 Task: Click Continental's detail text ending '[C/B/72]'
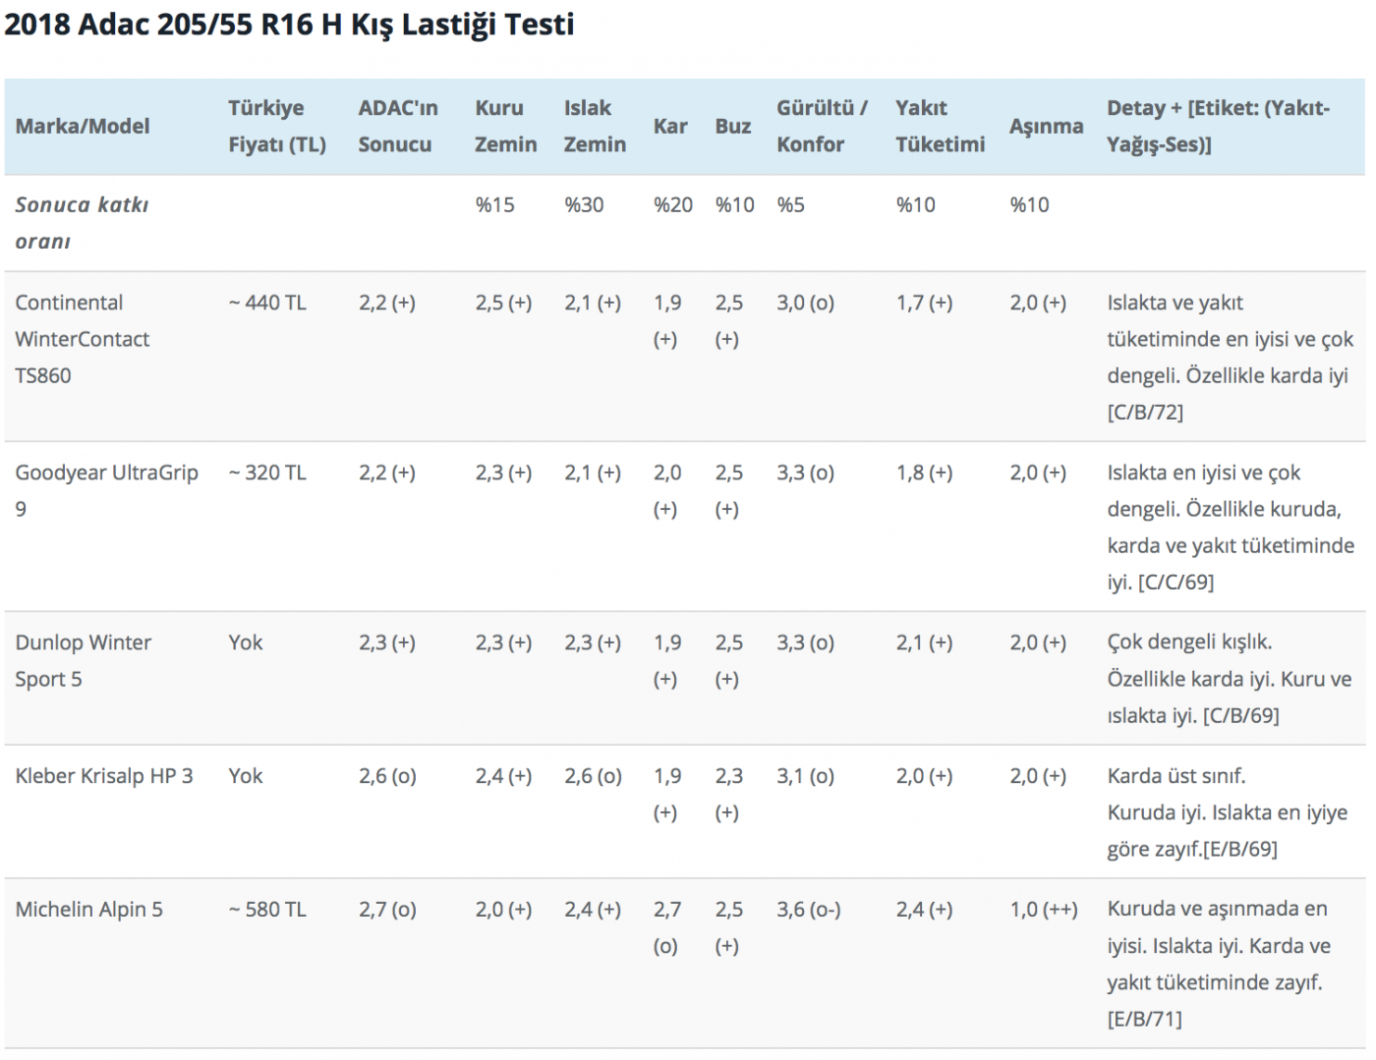(1231, 357)
